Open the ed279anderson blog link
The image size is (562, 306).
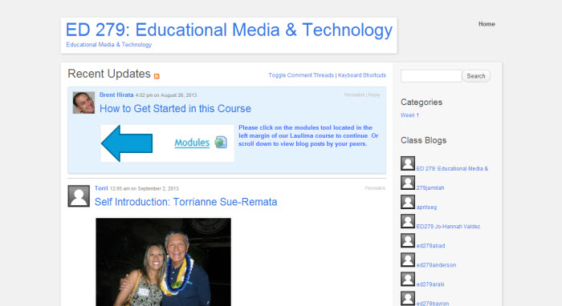click(x=436, y=265)
